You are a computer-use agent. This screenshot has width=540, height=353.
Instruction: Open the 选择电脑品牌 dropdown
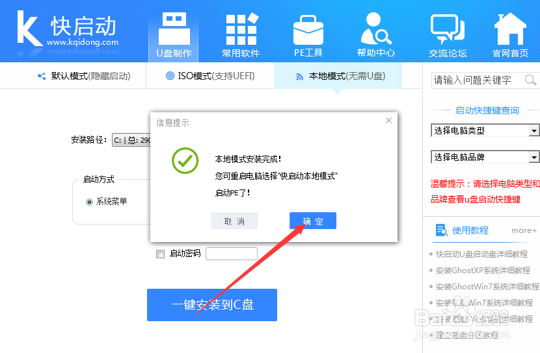(485, 157)
